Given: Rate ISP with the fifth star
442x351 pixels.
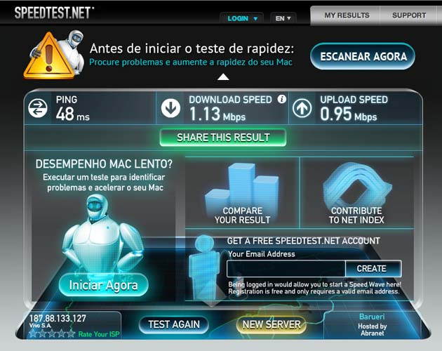Looking at the screenshot, I should (72, 333).
